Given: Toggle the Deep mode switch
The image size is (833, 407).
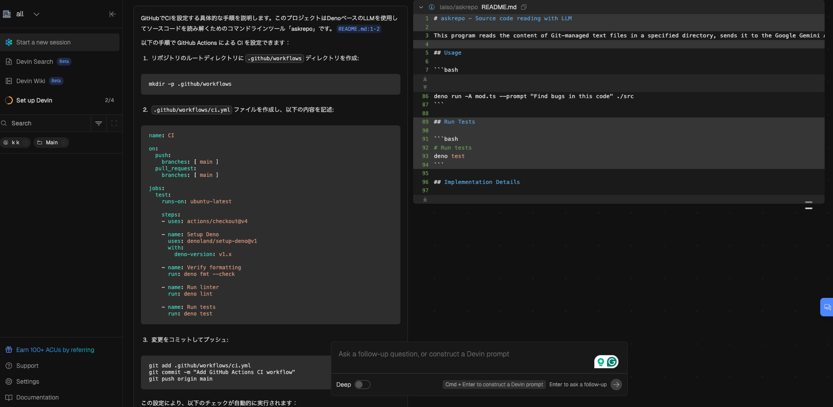Looking at the screenshot, I should [363, 385].
